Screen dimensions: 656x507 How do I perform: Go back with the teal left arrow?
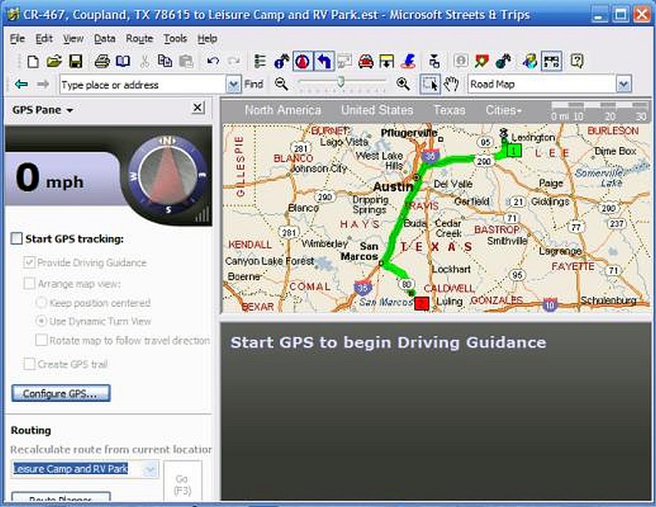(x=21, y=84)
